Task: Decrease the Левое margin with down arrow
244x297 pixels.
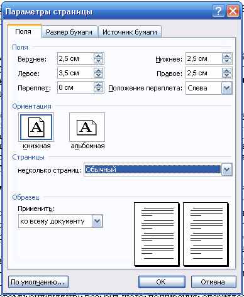Action: tap(98, 75)
